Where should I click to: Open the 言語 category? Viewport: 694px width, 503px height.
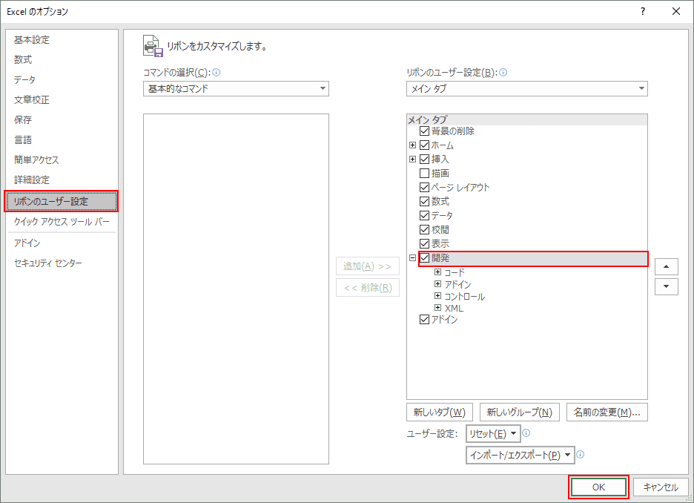pyautogui.click(x=23, y=140)
